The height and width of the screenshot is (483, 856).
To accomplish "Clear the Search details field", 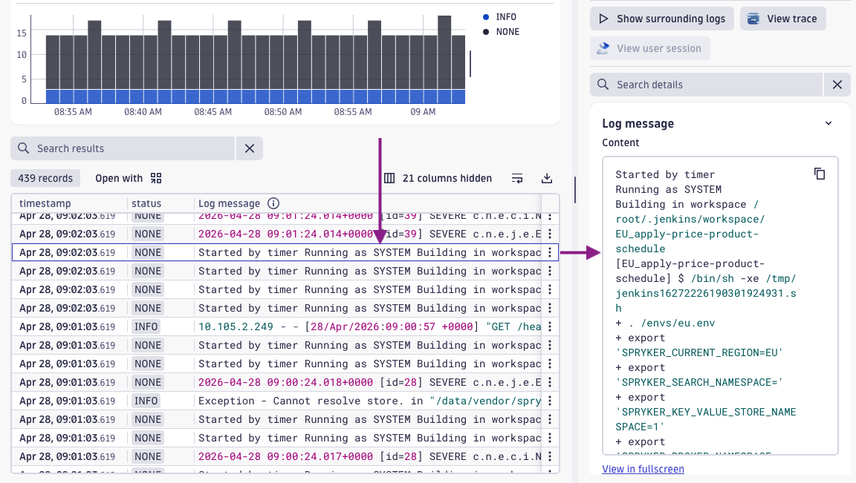I will pyautogui.click(x=837, y=85).
